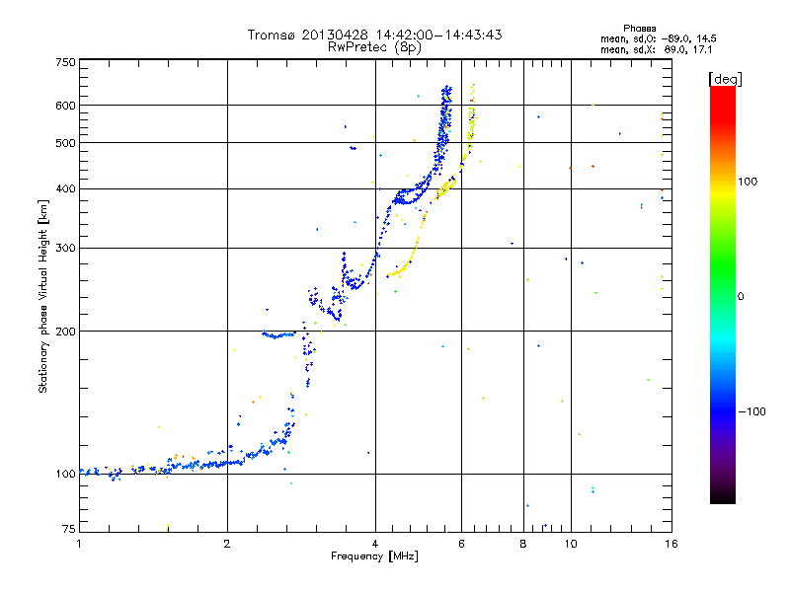Pick the black bottom end of the colorbar

click(723, 498)
